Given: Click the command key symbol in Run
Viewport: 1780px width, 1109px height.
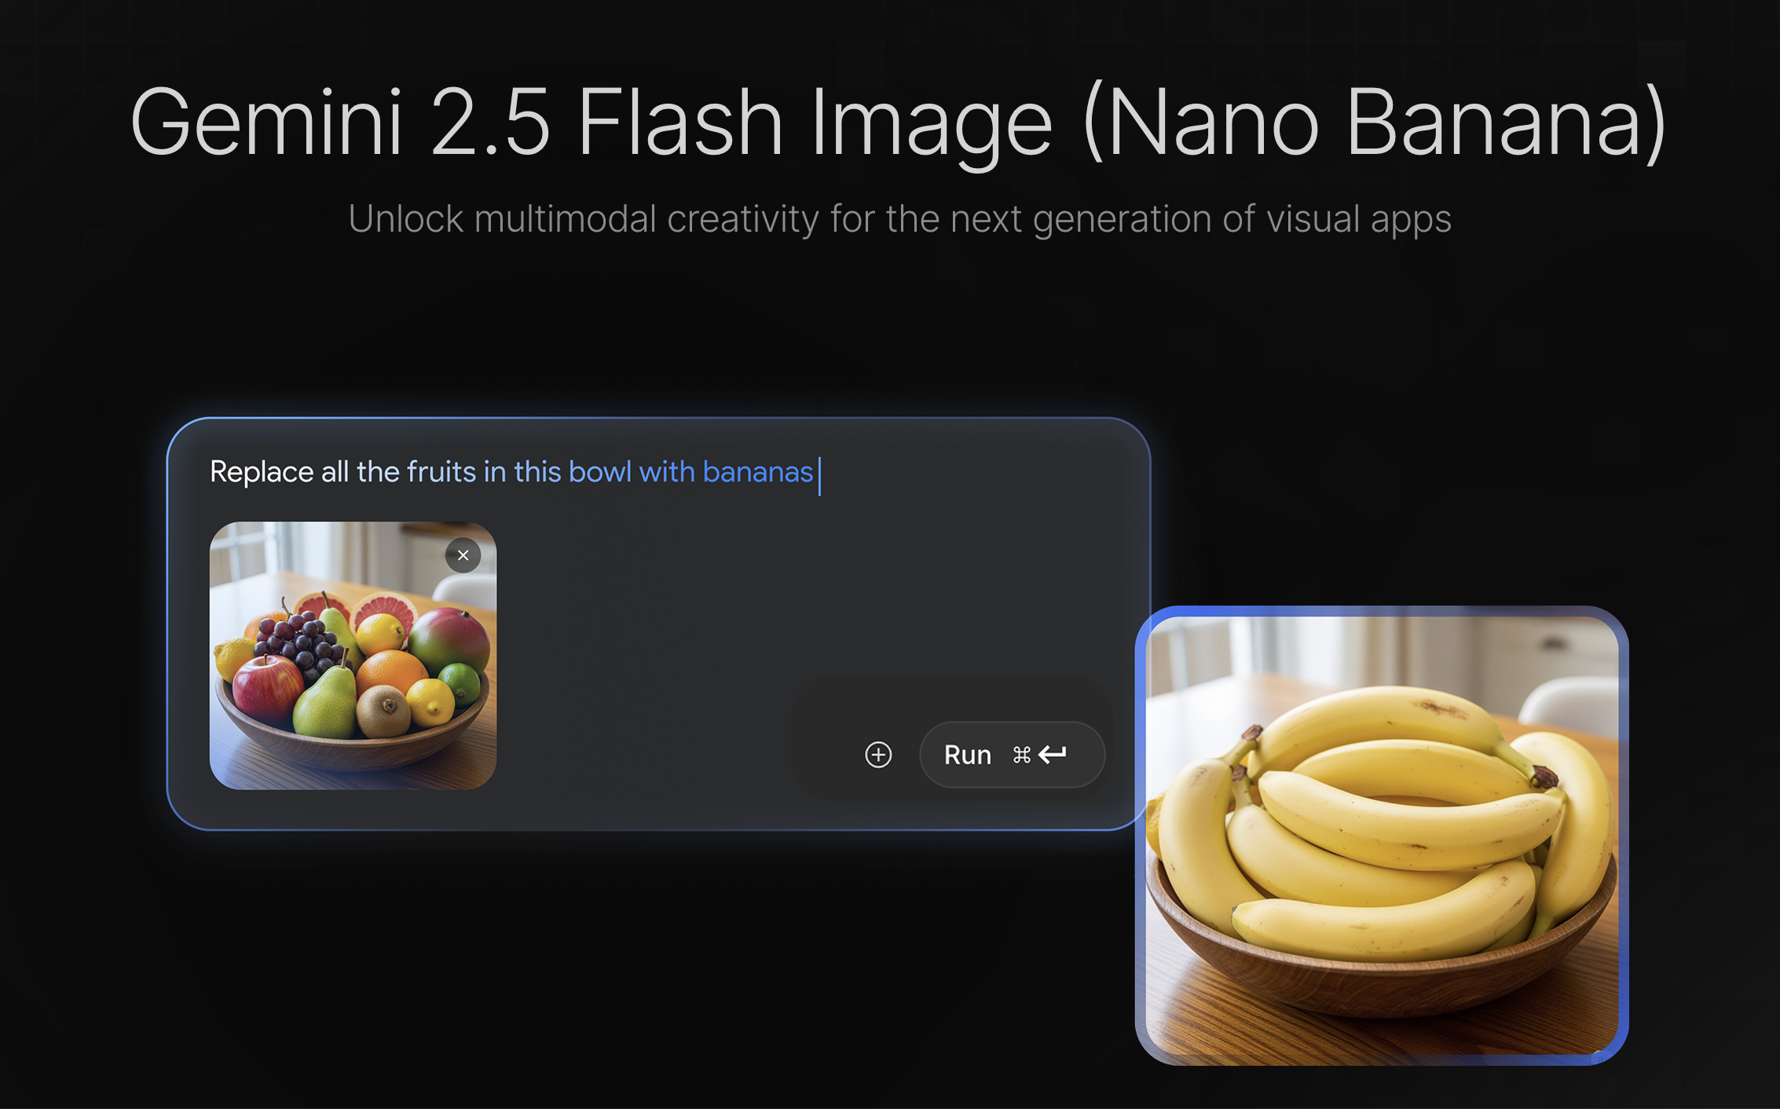Looking at the screenshot, I should [1021, 755].
